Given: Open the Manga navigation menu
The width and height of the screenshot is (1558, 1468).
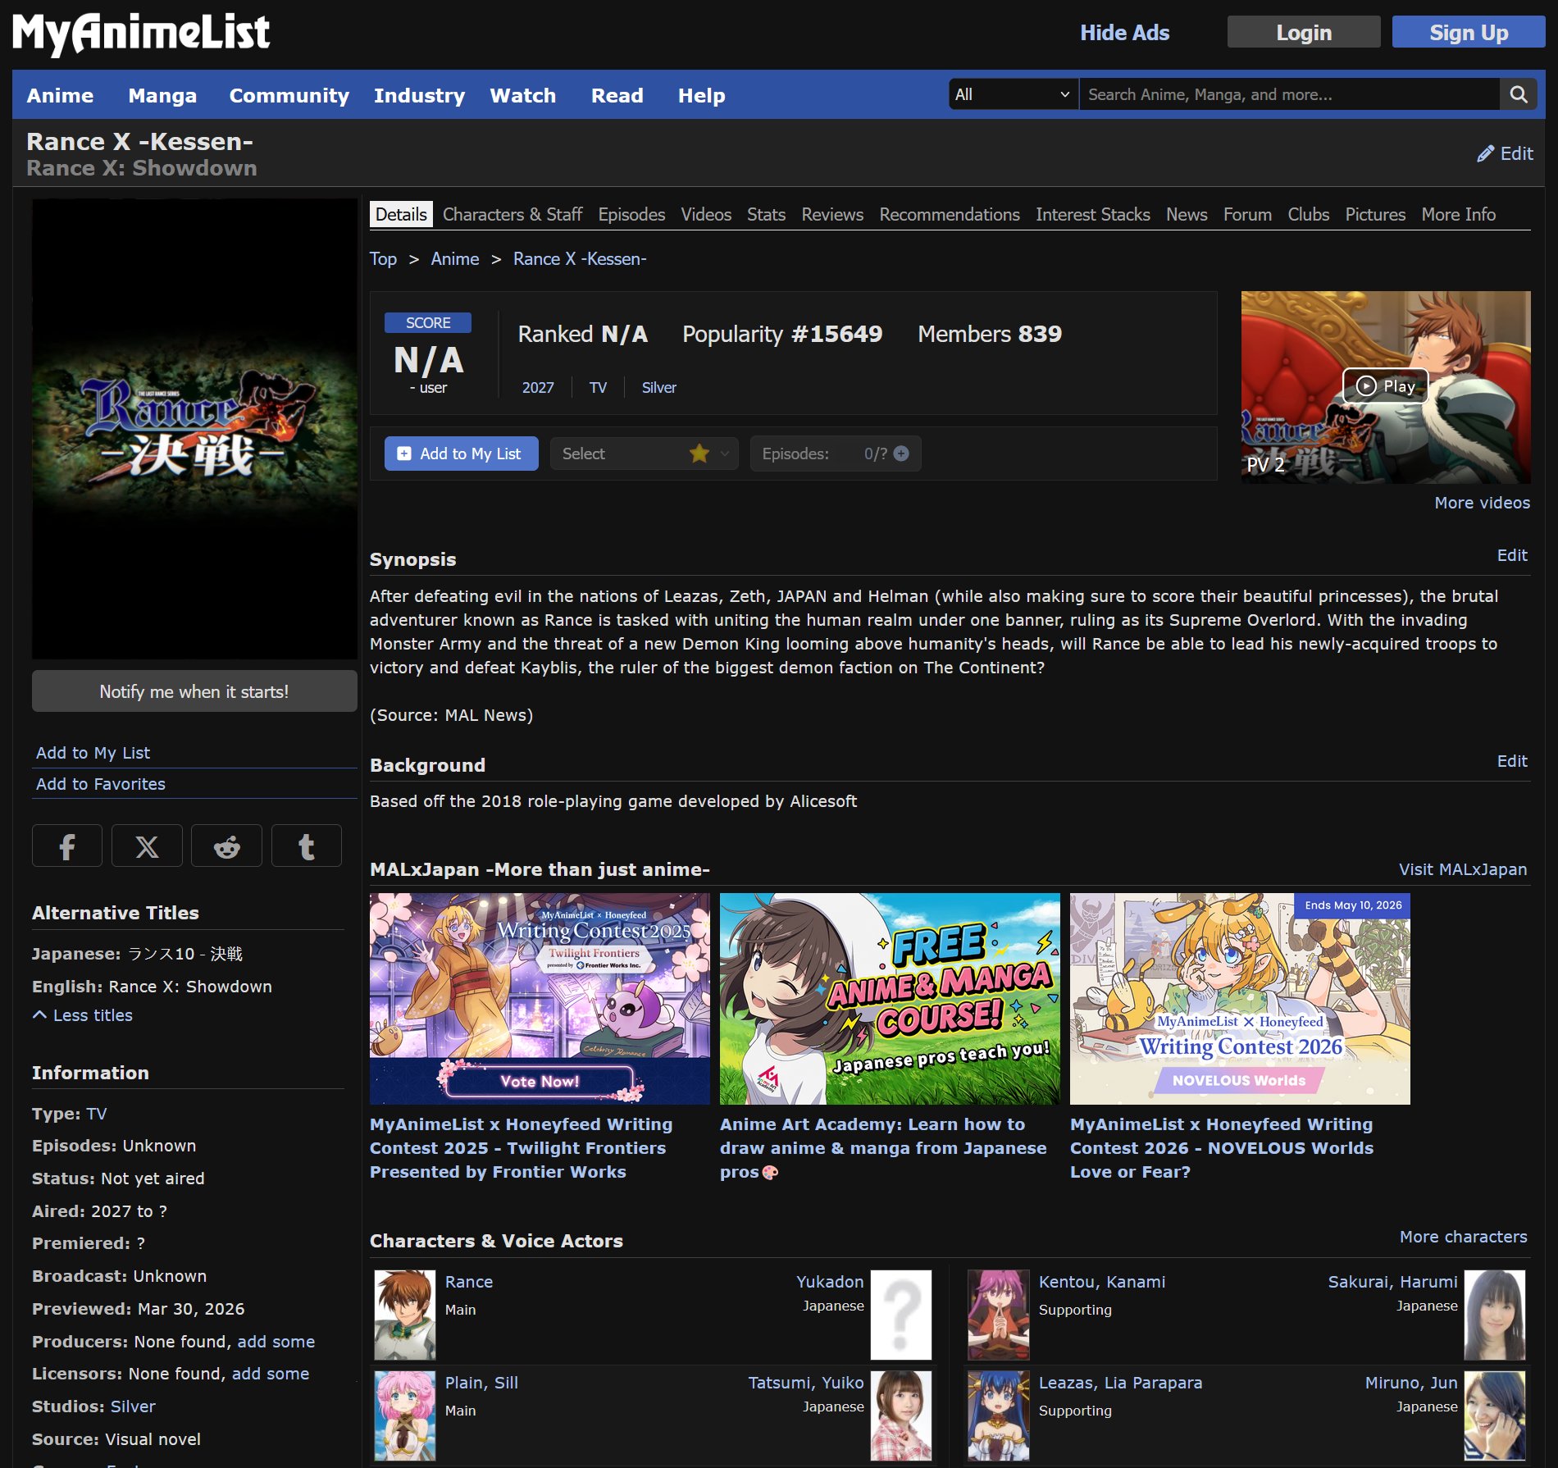Looking at the screenshot, I should 162,96.
